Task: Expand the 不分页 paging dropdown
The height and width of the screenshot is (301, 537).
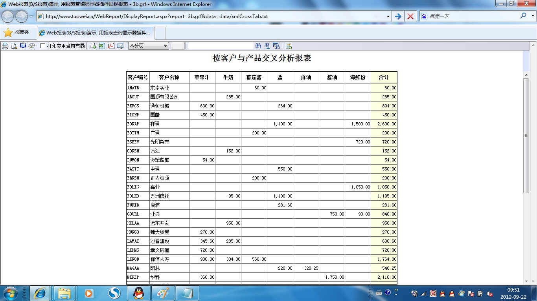Action: pos(166,46)
